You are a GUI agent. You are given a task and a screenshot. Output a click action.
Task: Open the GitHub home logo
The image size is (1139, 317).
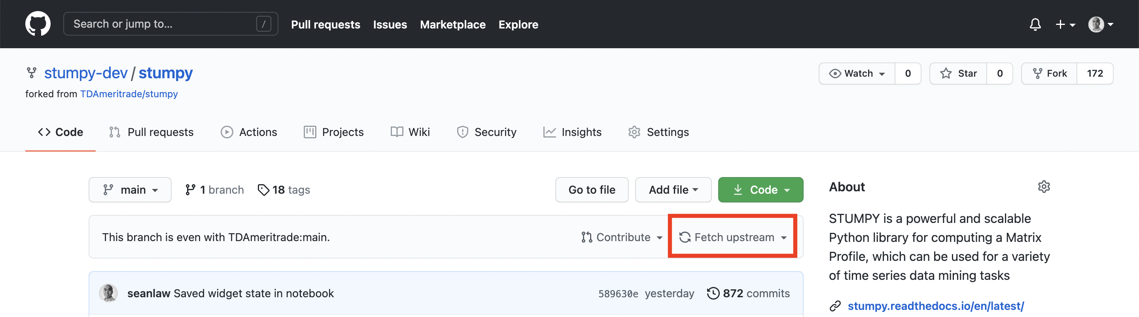pos(38,24)
